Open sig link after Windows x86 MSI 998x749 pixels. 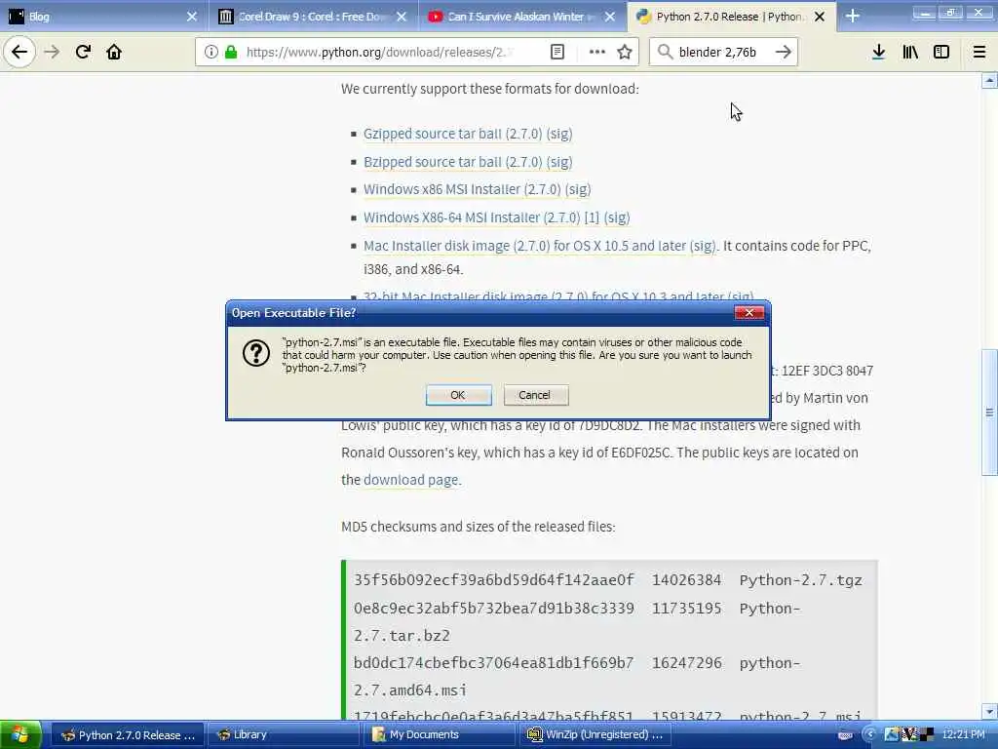pyautogui.click(x=578, y=189)
